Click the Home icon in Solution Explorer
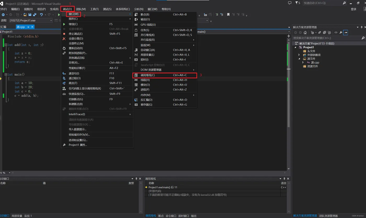The height and width of the screenshot is (218, 366). click(305, 33)
